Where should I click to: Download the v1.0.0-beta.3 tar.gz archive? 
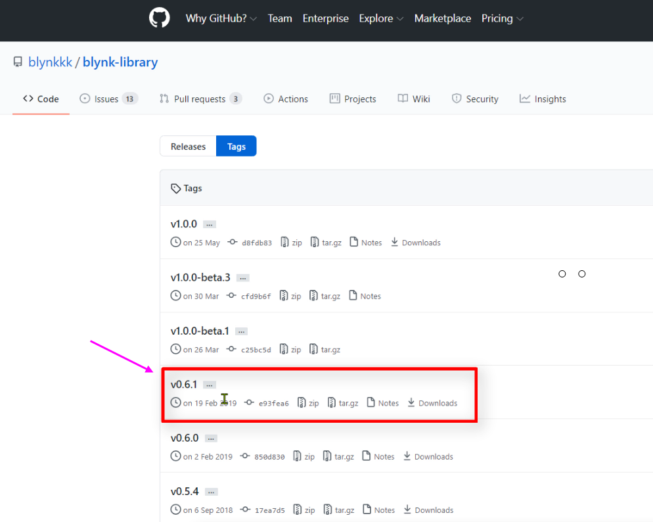[x=325, y=297]
